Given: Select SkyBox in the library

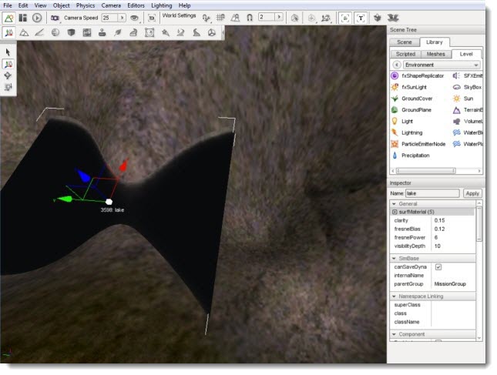Looking at the screenshot, I should (x=468, y=87).
